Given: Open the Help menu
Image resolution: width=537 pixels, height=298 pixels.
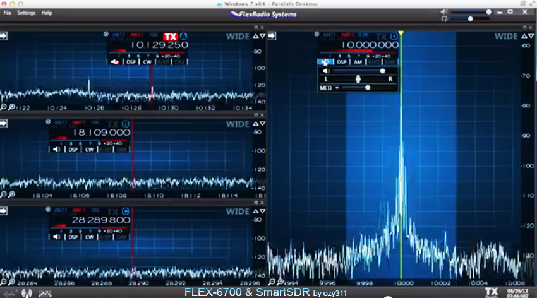Looking at the screenshot, I should [x=47, y=13].
